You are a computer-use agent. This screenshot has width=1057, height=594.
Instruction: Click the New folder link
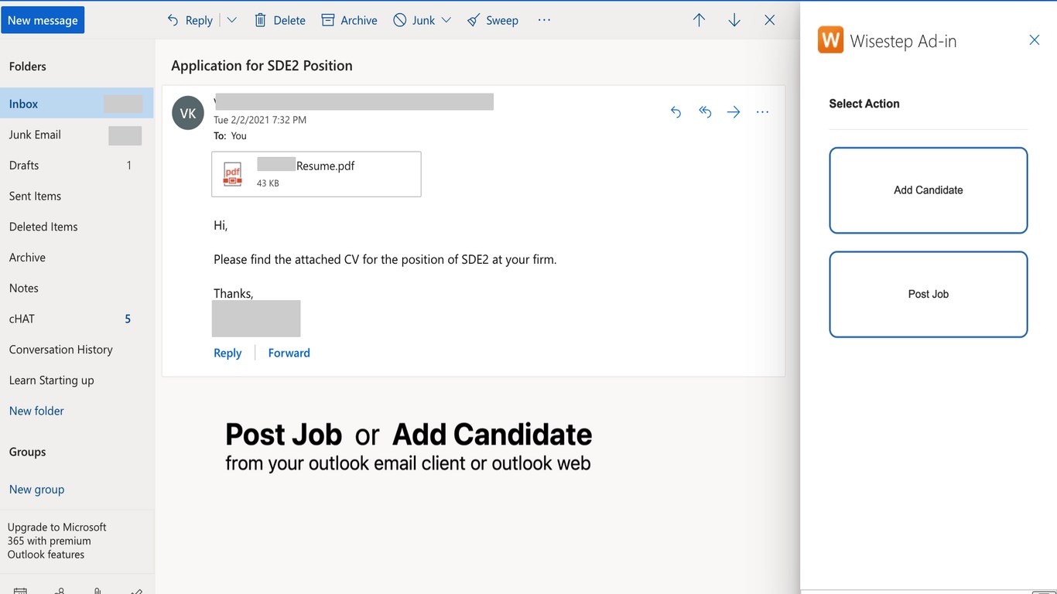point(36,411)
